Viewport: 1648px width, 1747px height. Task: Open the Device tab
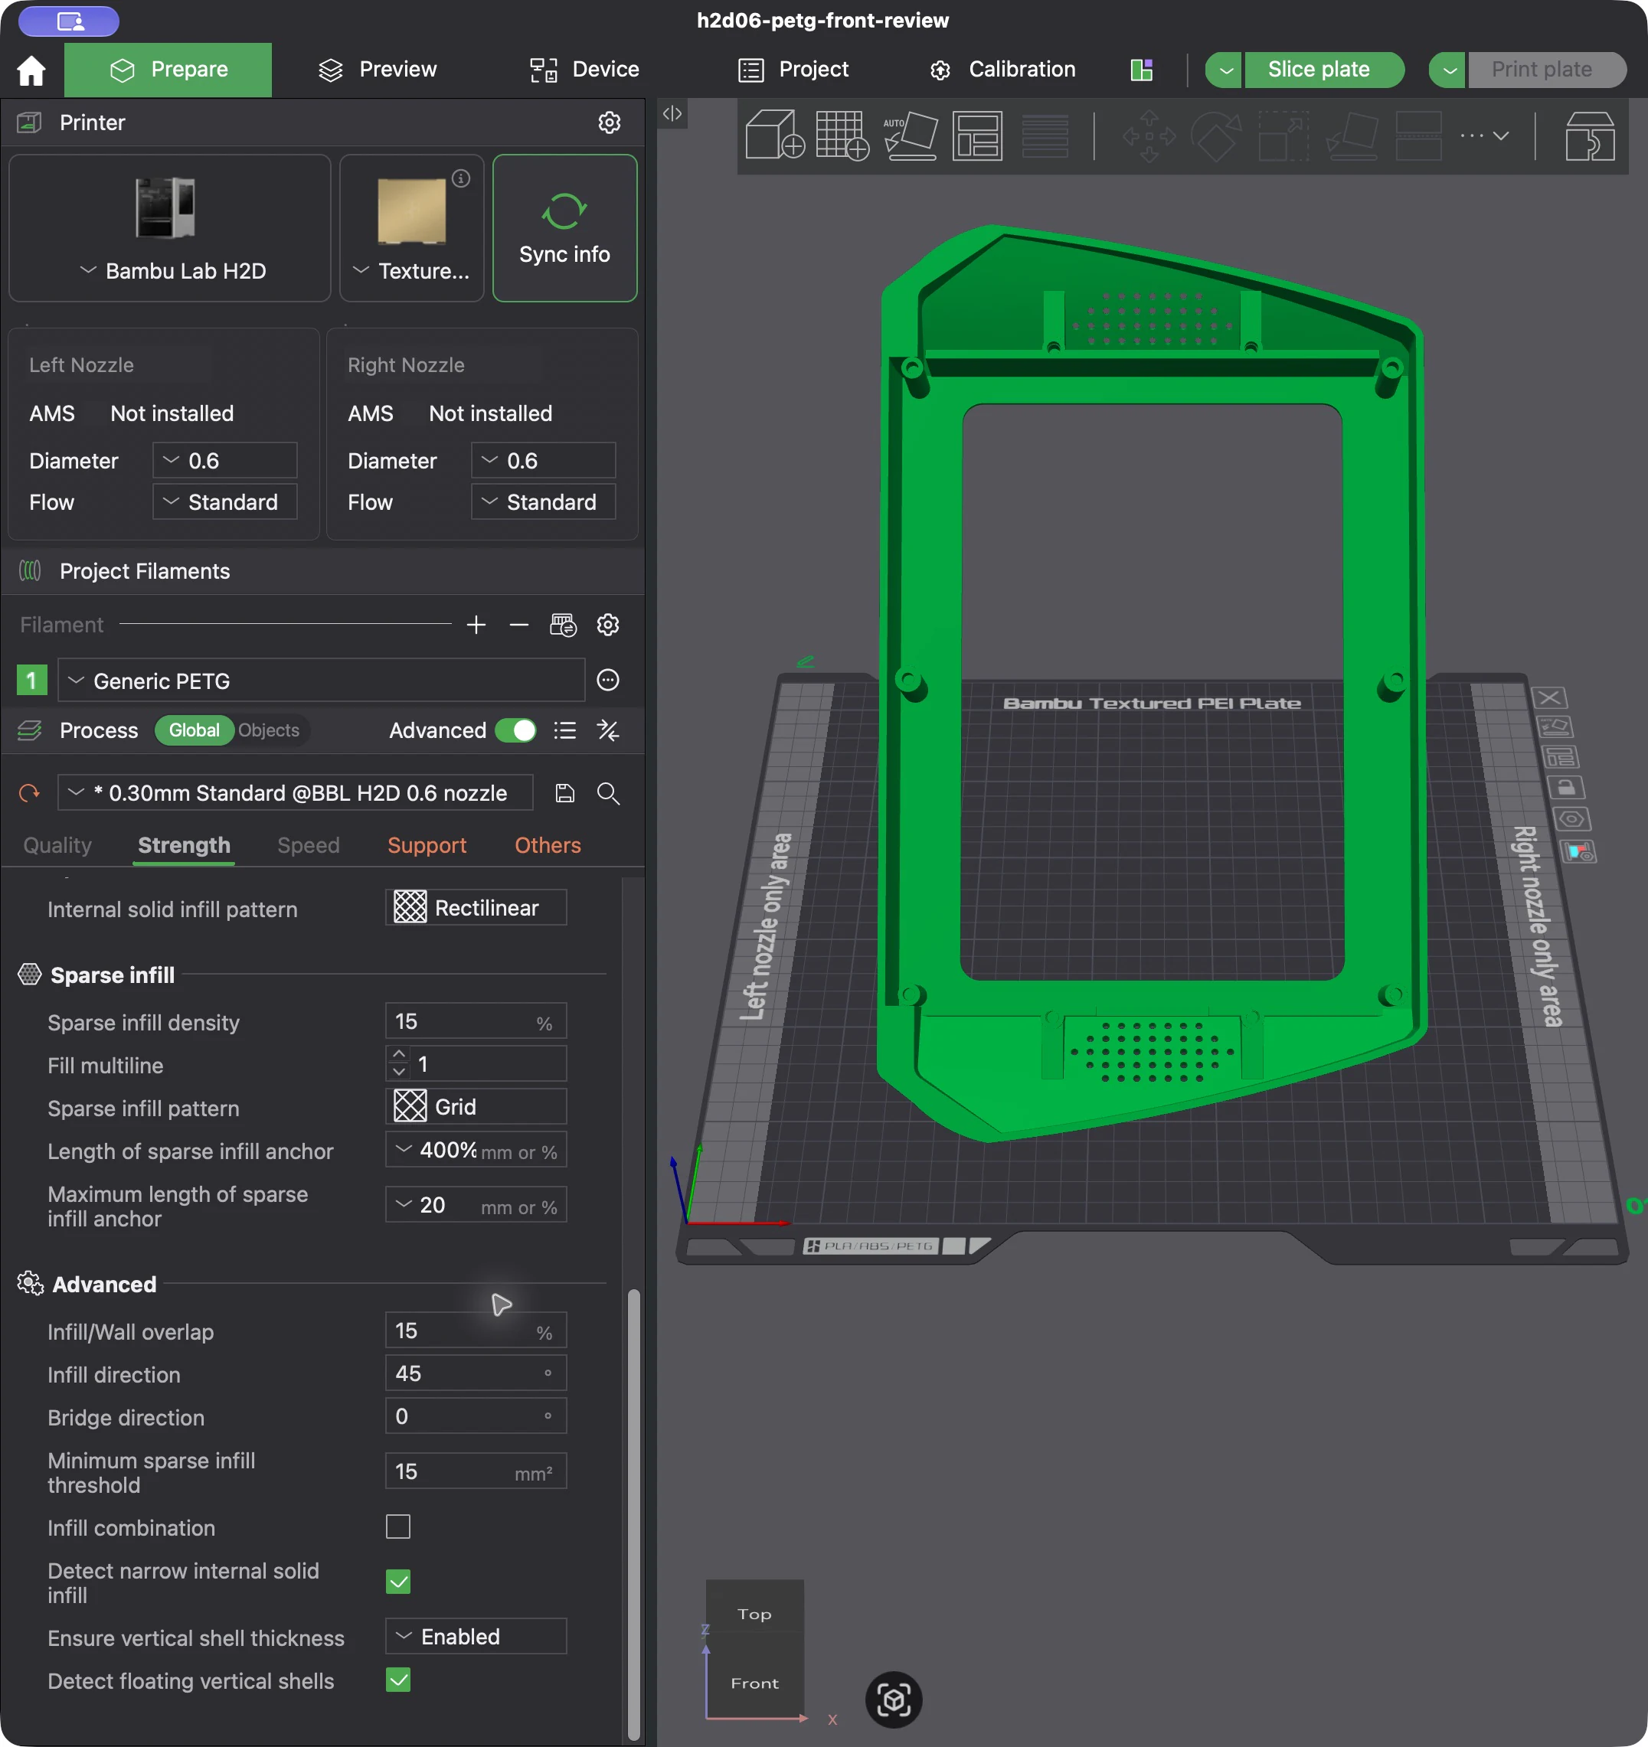click(x=584, y=70)
